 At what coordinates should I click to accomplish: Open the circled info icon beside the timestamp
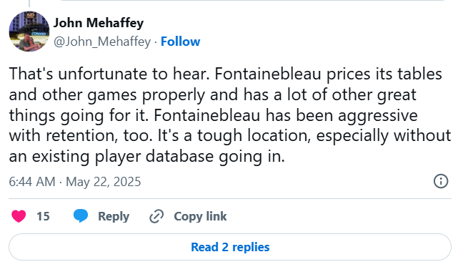(440, 181)
